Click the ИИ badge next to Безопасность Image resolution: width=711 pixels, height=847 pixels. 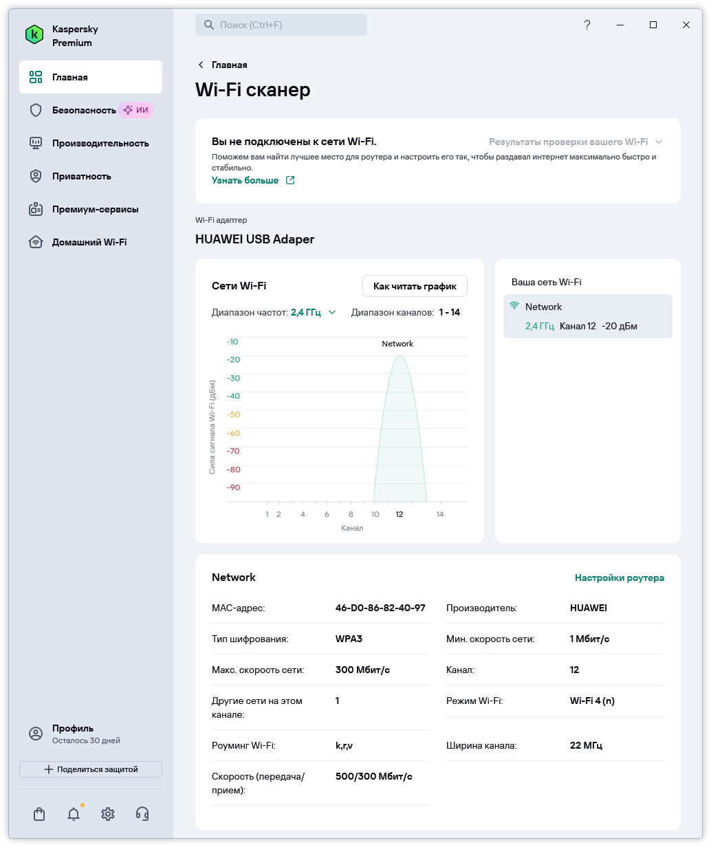[135, 110]
